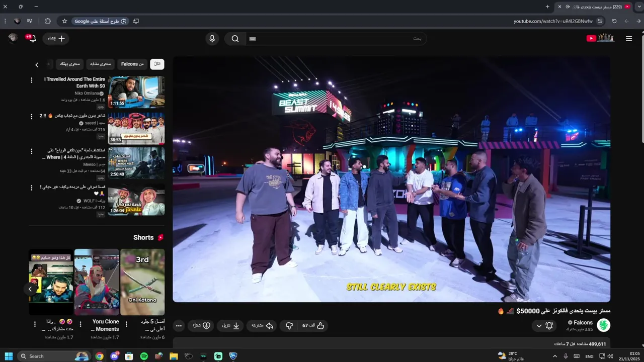Open the YouTube hamburger guide menu

pos(628,39)
